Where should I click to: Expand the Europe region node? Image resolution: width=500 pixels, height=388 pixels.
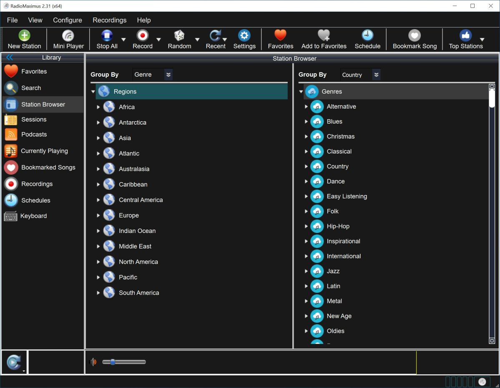pyautogui.click(x=98, y=215)
